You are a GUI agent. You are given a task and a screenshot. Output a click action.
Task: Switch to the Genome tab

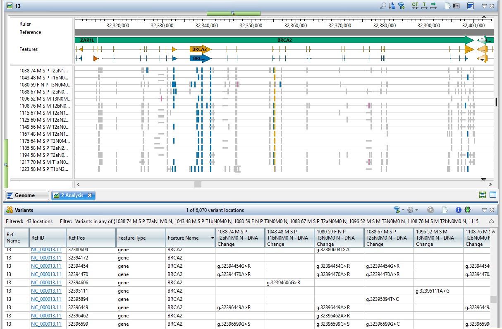(25, 195)
